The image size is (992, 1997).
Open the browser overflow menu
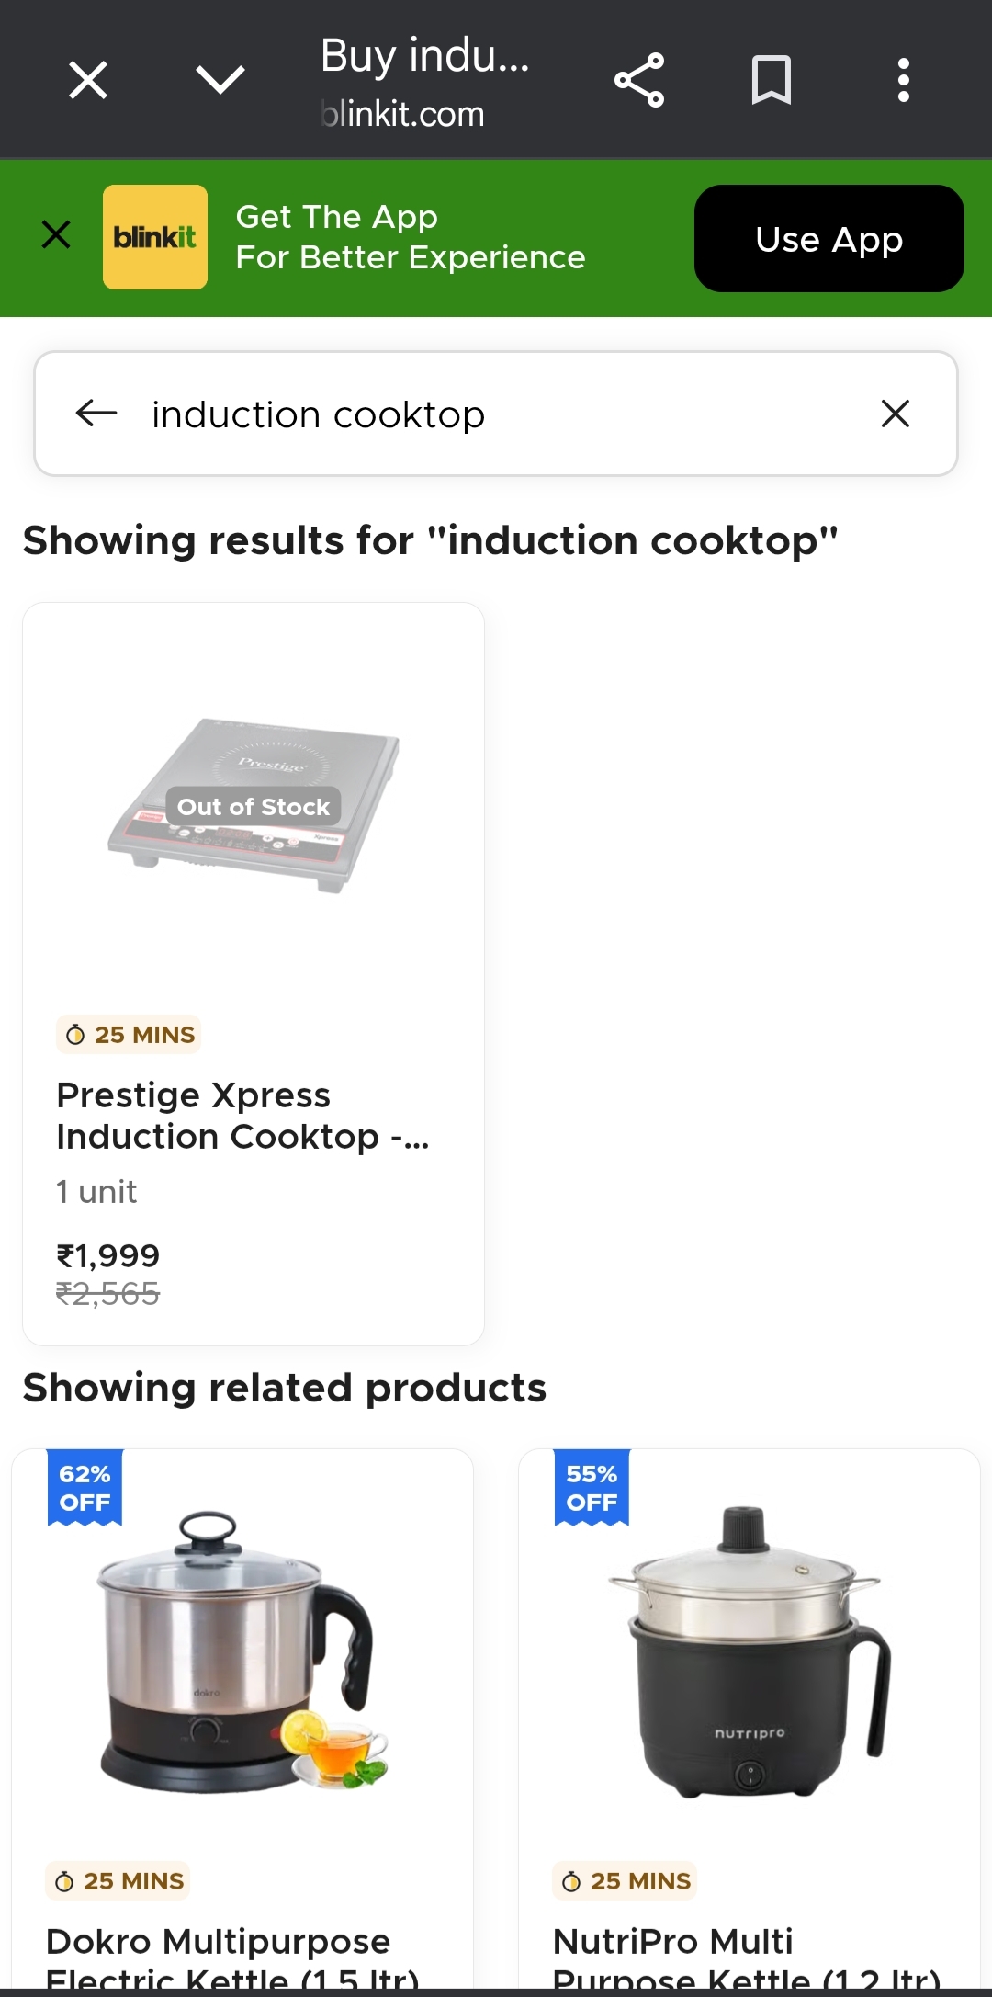904,80
